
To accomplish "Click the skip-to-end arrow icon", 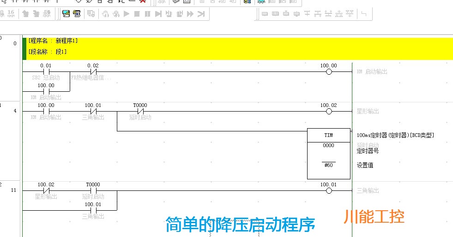I will 201,14.
